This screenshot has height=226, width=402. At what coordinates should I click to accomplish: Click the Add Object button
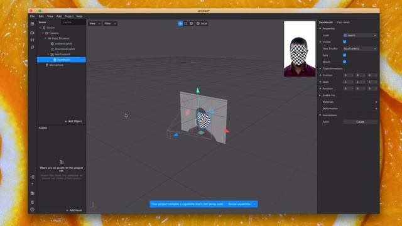point(73,121)
